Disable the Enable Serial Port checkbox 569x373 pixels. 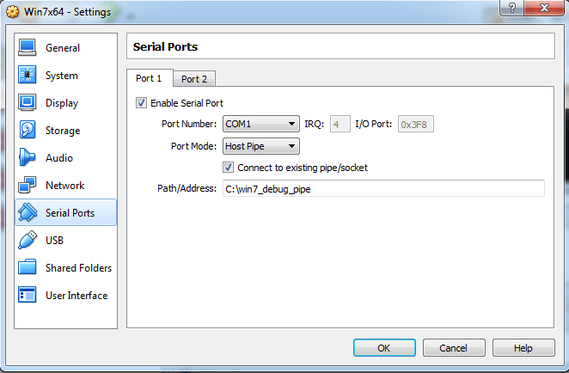(x=142, y=103)
